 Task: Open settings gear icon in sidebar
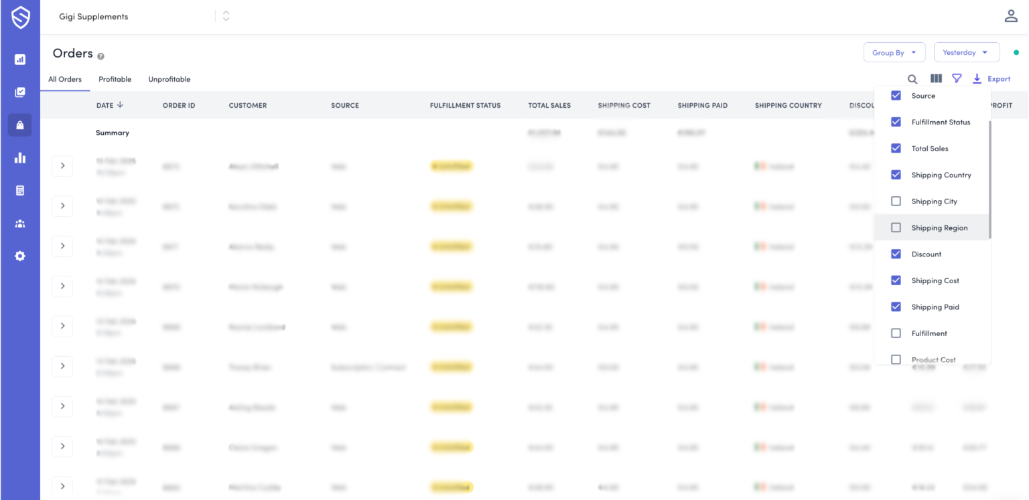coord(20,256)
